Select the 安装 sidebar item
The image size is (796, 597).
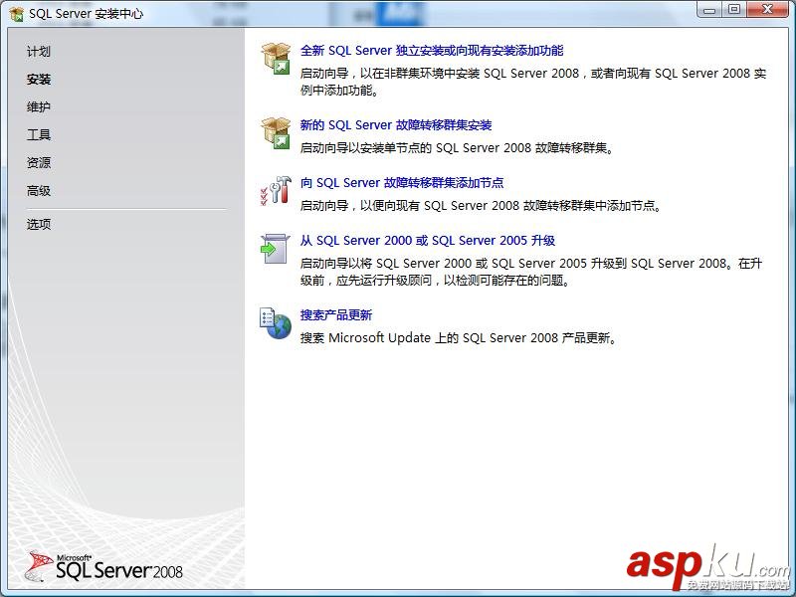39,80
